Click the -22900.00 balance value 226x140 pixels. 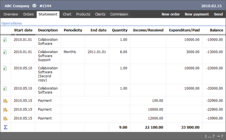215,110
